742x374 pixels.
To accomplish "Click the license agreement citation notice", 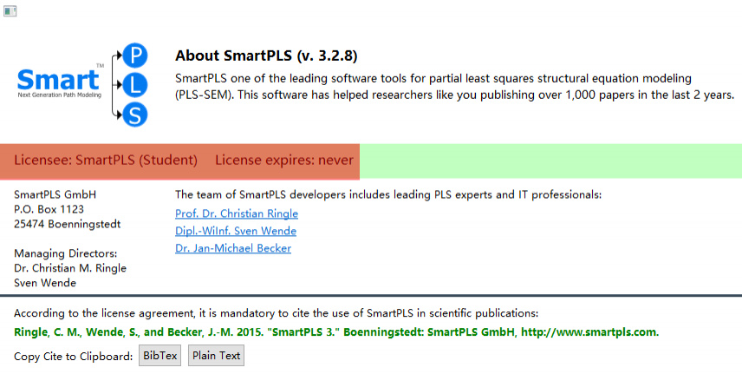I will 277,313.
